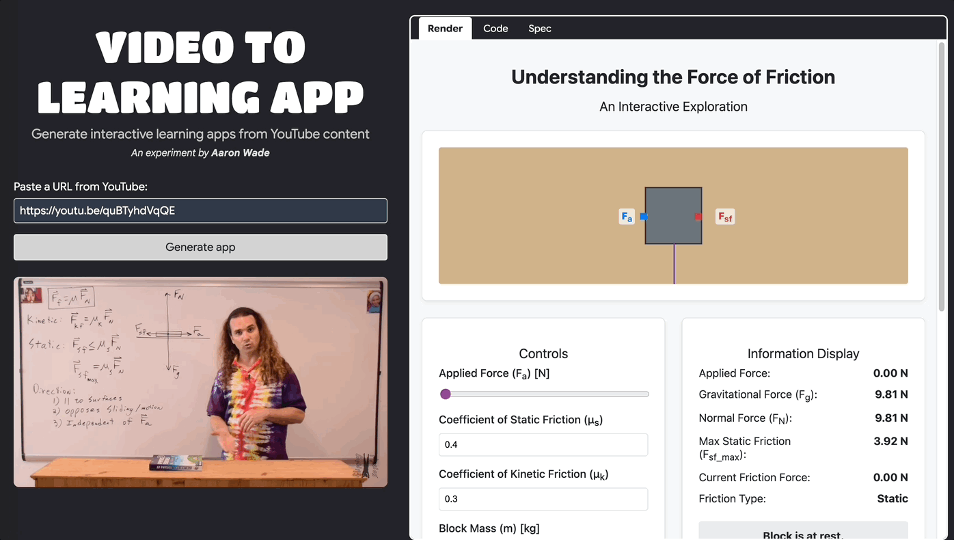The height and width of the screenshot is (540, 954).
Task: Click the Applied Force slider track
Action: (544, 394)
